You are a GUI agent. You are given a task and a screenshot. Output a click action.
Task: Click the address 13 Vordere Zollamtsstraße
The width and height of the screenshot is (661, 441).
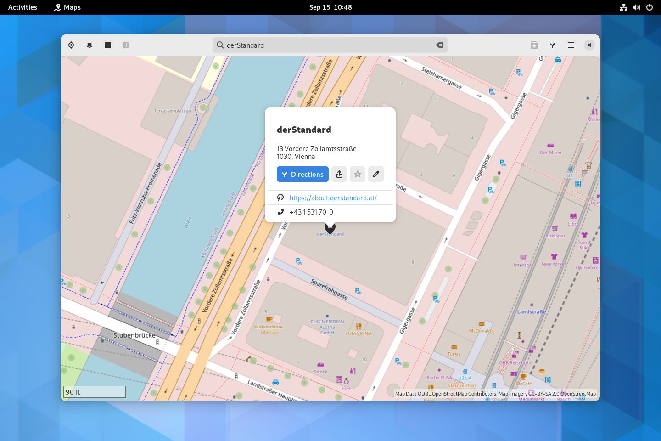pyautogui.click(x=317, y=149)
